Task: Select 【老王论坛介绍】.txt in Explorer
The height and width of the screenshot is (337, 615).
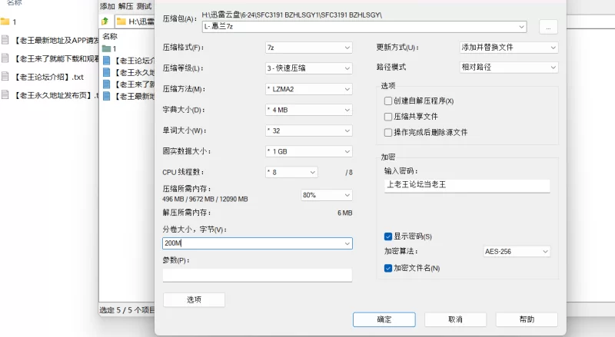Action: (49, 77)
